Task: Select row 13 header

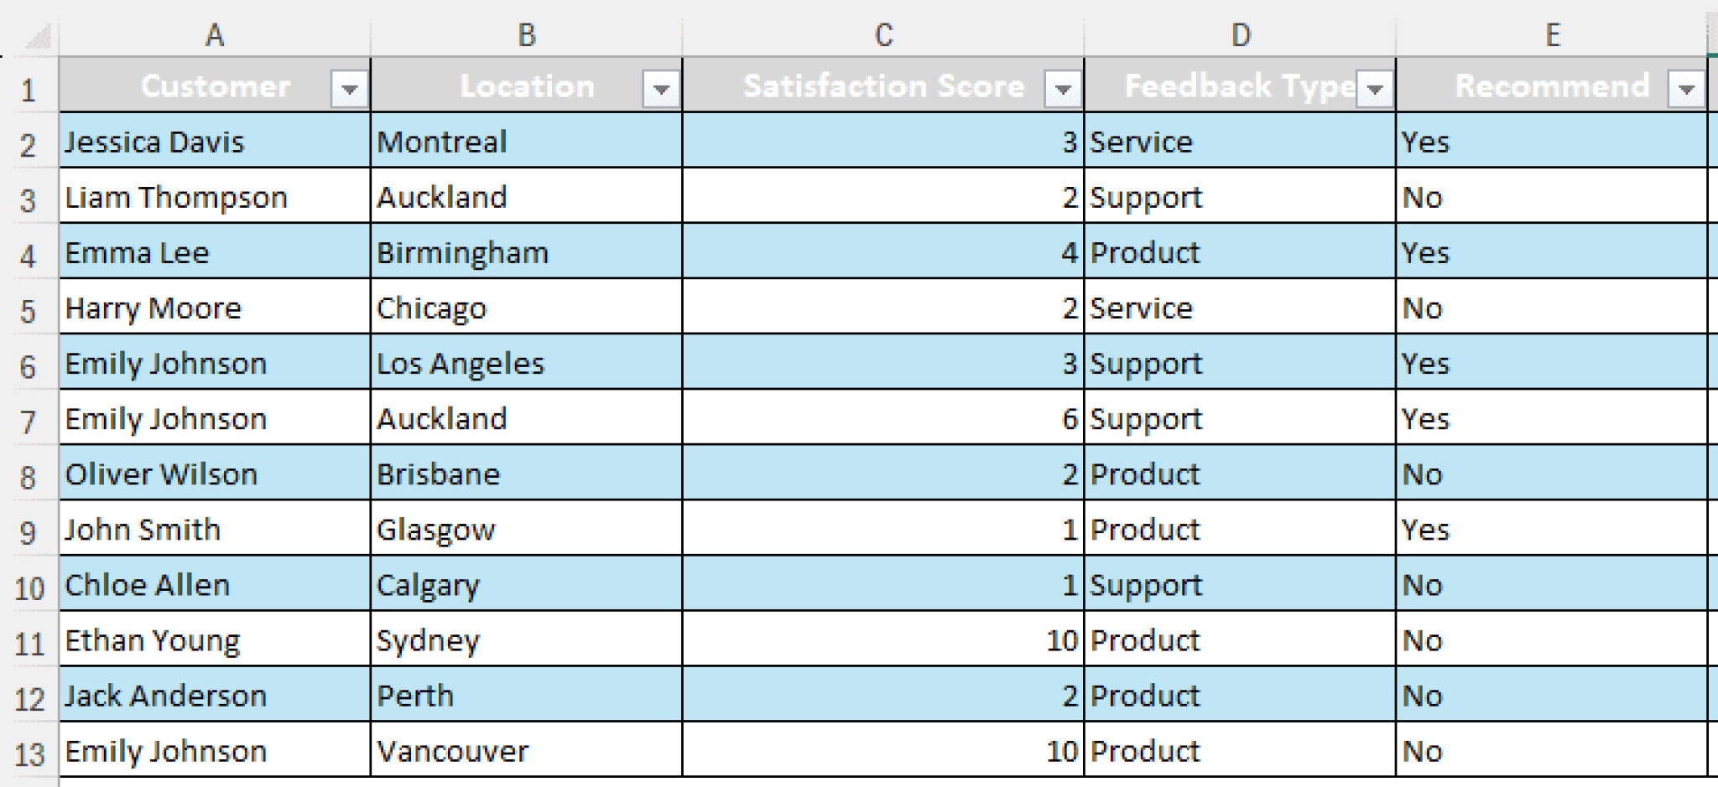Action: pos(29,753)
